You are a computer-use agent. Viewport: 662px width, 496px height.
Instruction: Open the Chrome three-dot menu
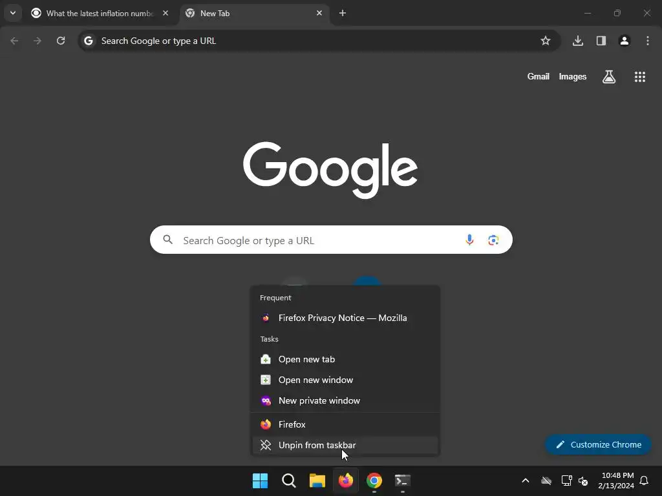tap(648, 41)
